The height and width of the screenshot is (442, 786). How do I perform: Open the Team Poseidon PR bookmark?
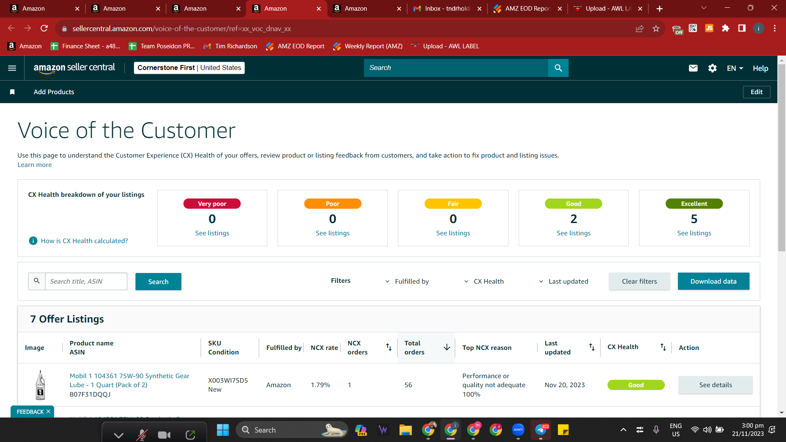pyautogui.click(x=162, y=46)
